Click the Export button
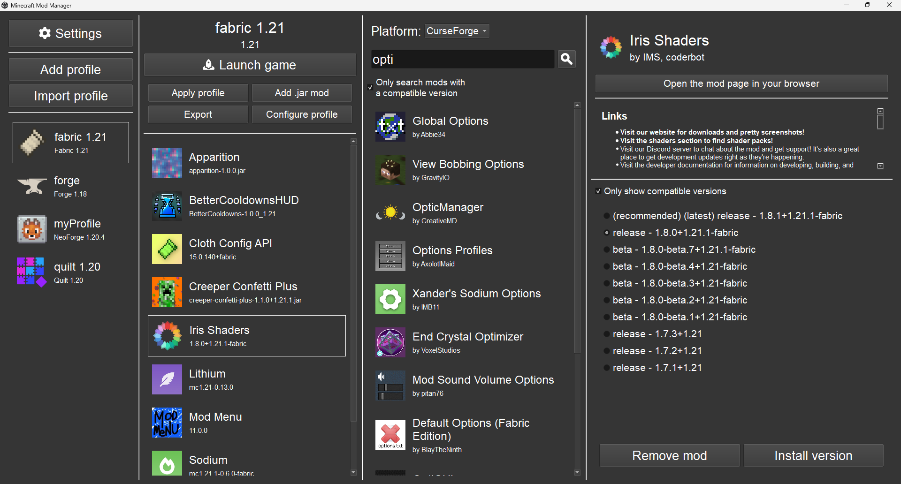 [x=198, y=114]
